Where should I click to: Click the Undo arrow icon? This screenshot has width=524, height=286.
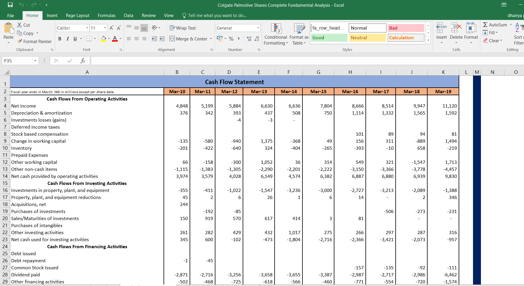pyautogui.click(x=21, y=5)
